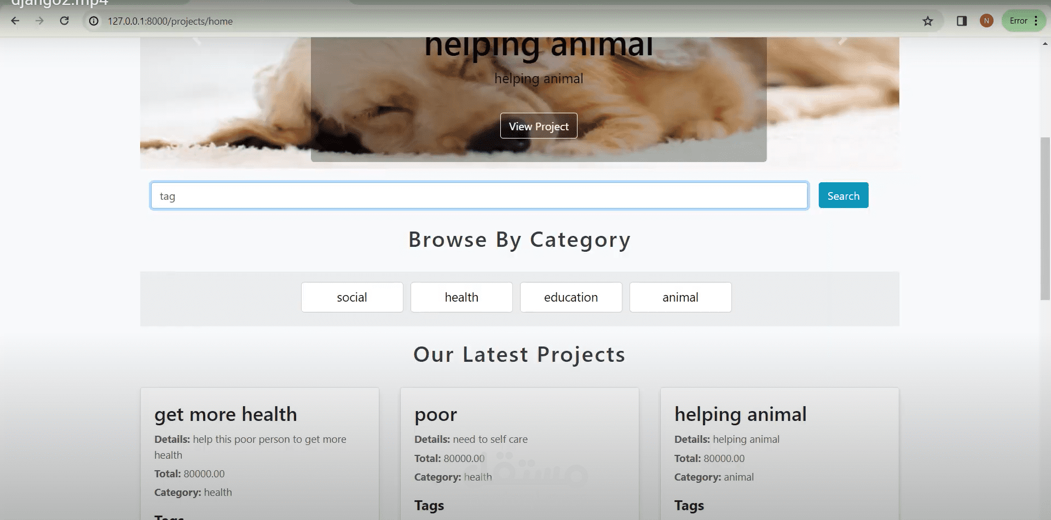Click View Project button
The height and width of the screenshot is (520, 1051).
[x=539, y=126]
